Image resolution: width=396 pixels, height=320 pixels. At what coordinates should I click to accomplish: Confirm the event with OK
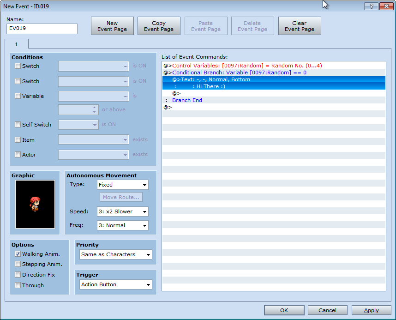coord(284,310)
